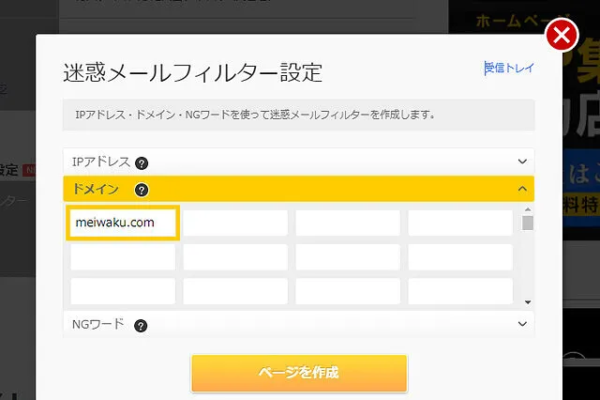
Task: Select the empty domain field right of meiwaku.com
Action: point(235,223)
